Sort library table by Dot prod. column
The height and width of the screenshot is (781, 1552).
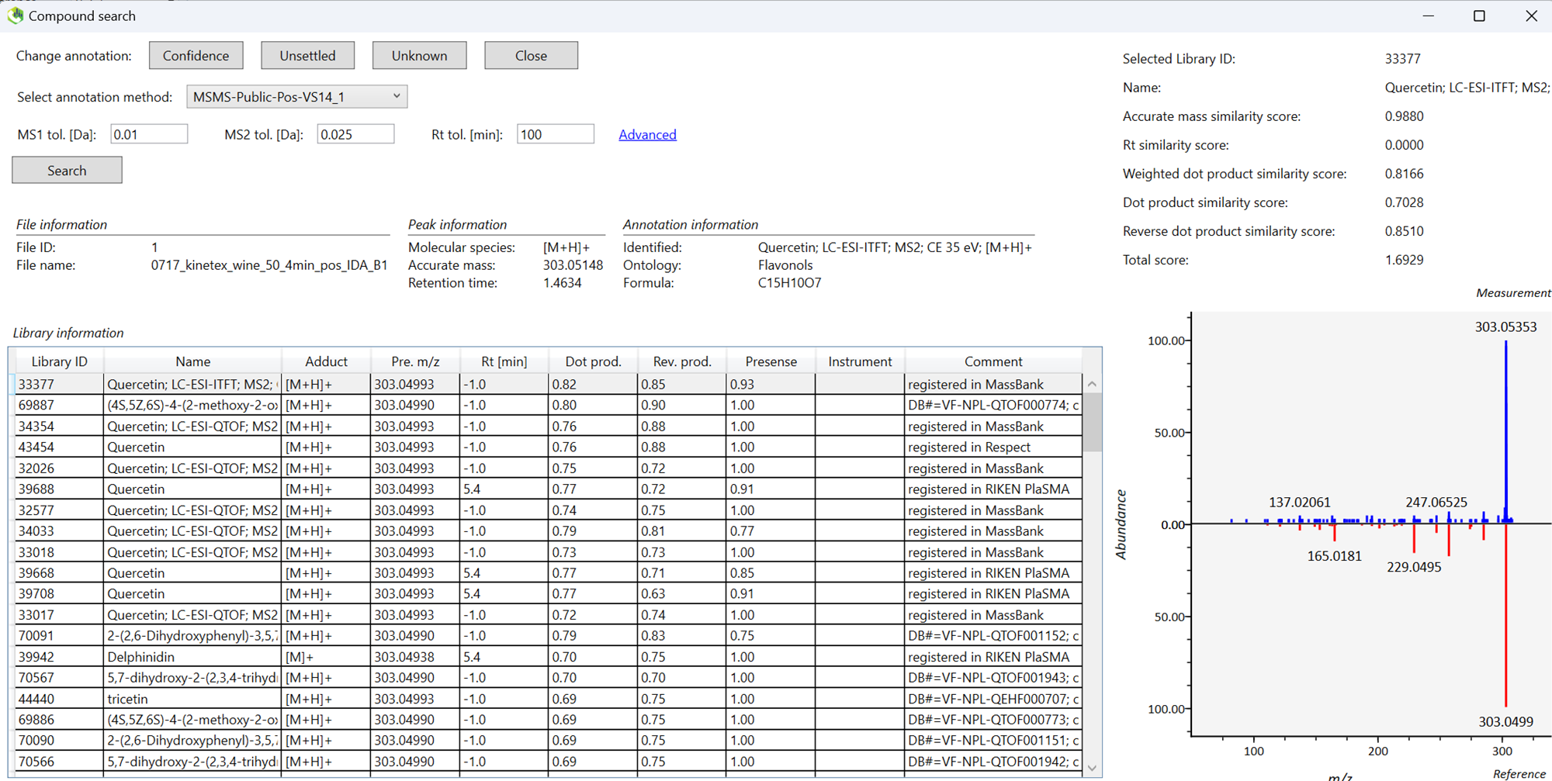(x=593, y=361)
